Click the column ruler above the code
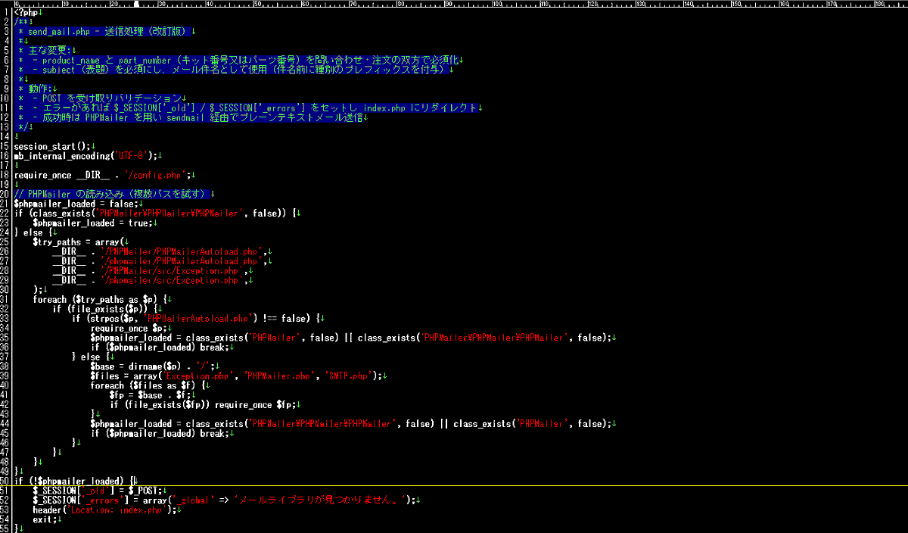This screenshot has width=908, height=533. pyautogui.click(x=460, y=4)
